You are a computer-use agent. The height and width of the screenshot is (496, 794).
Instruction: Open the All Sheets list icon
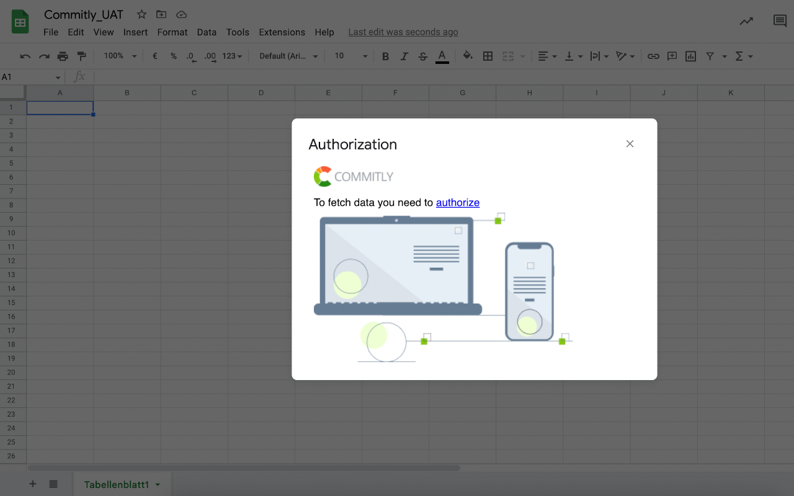(53, 484)
